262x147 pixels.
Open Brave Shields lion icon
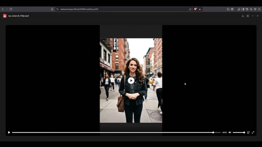pyautogui.click(x=195, y=9)
